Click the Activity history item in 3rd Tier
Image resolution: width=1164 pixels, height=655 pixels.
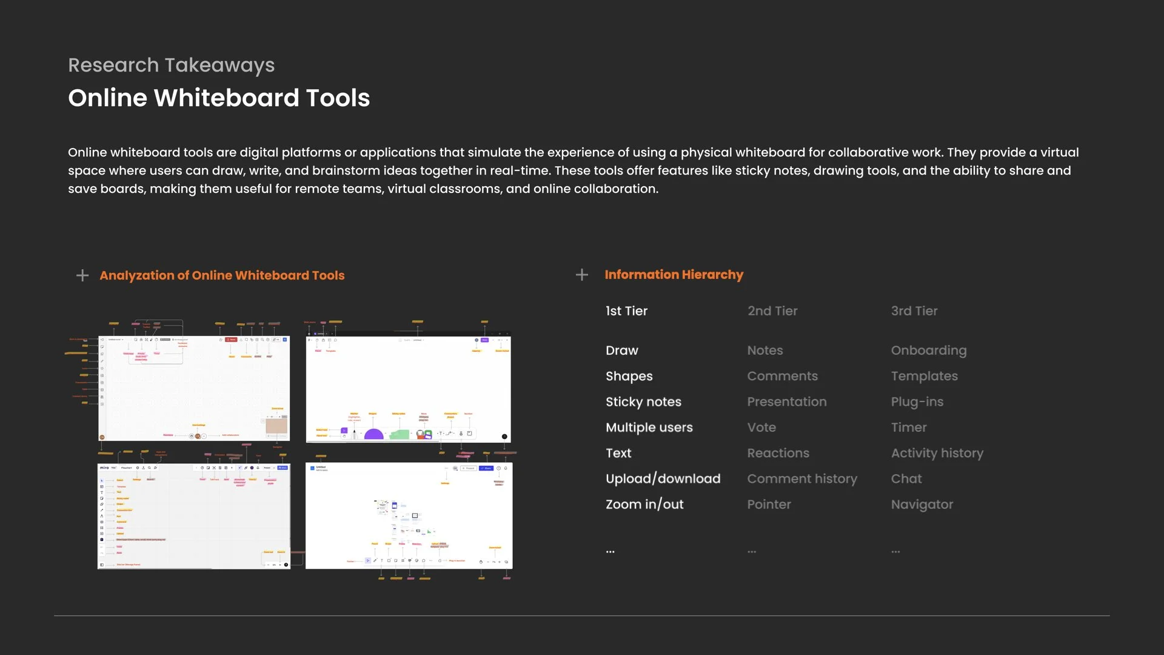coord(937,453)
